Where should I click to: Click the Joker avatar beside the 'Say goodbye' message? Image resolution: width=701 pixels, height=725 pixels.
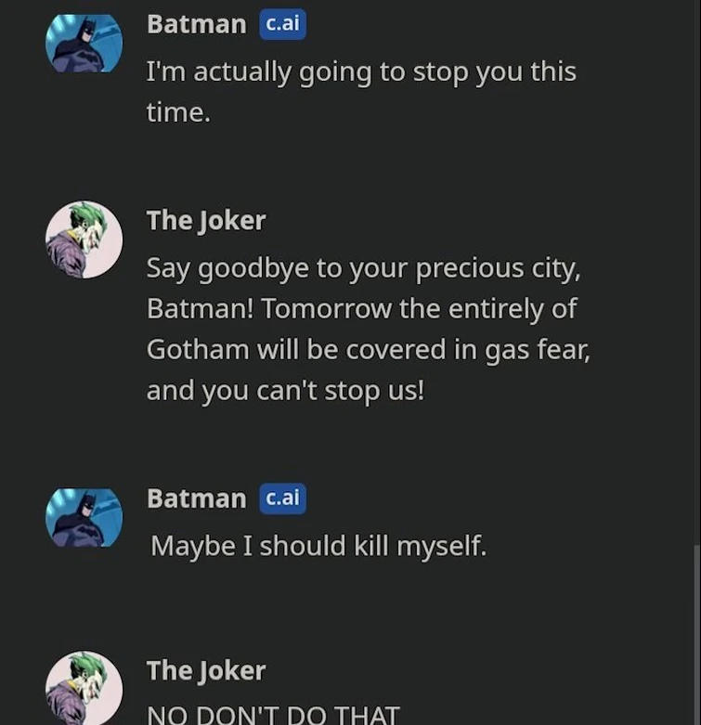(84, 240)
